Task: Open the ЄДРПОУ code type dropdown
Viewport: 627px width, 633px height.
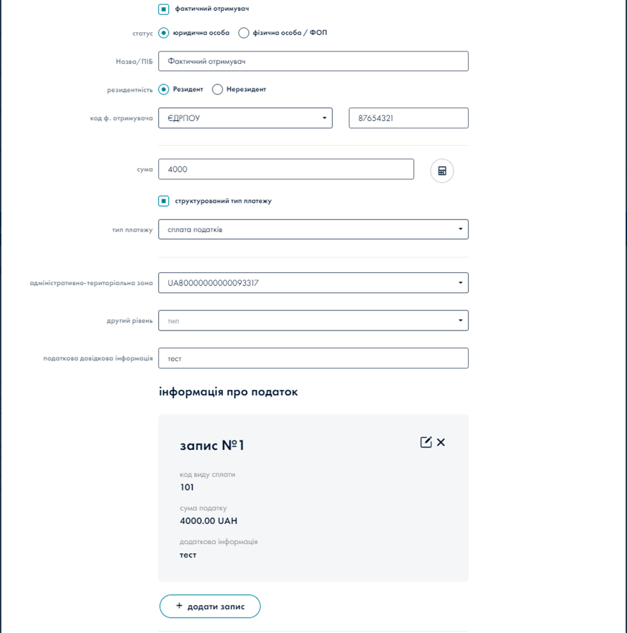Action: click(x=246, y=118)
